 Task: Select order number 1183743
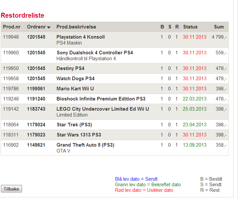[36, 109]
